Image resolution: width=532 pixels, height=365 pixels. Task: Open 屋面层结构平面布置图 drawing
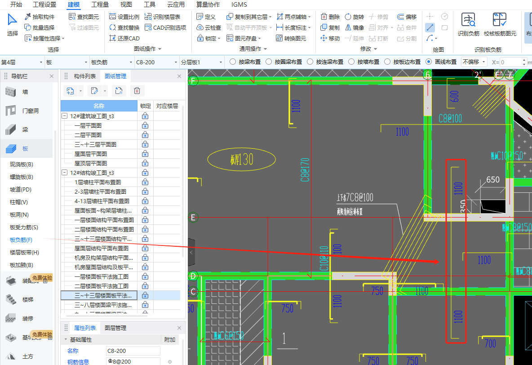point(102,248)
